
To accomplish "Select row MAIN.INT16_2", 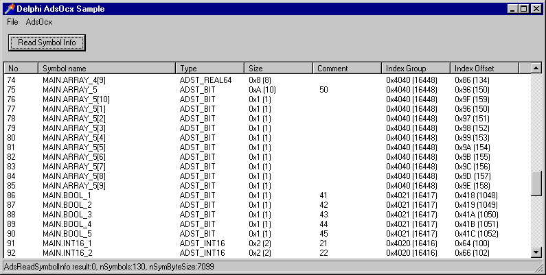I will point(267,253).
